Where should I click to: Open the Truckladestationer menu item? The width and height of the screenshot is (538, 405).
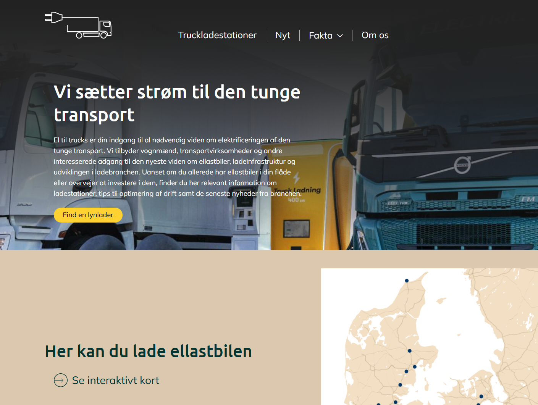coord(217,35)
